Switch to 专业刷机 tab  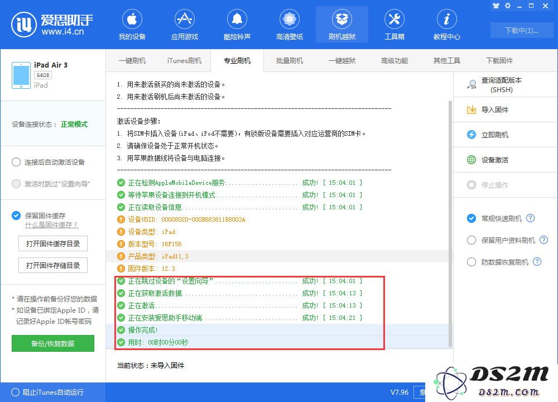tap(237, 60)
